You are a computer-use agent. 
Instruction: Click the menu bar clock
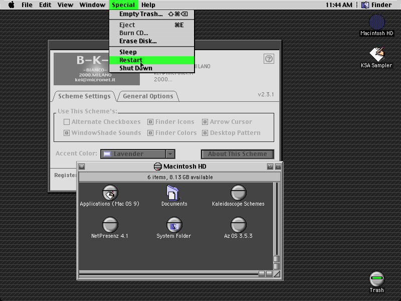click(339, 5)
